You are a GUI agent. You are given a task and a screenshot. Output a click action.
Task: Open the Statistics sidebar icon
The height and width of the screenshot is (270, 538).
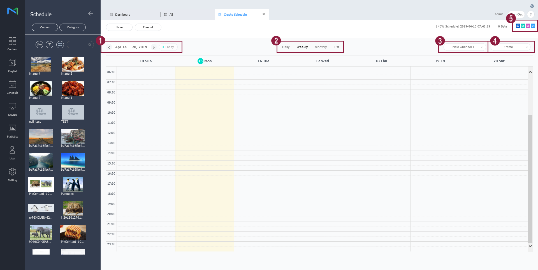pos(12,131)
